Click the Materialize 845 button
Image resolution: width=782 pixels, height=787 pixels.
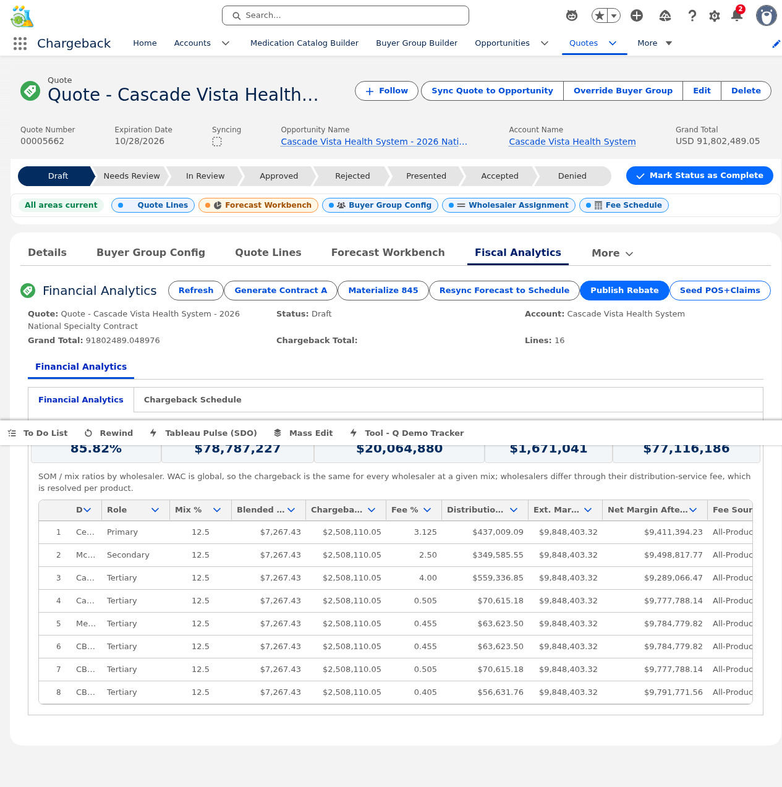383,291
